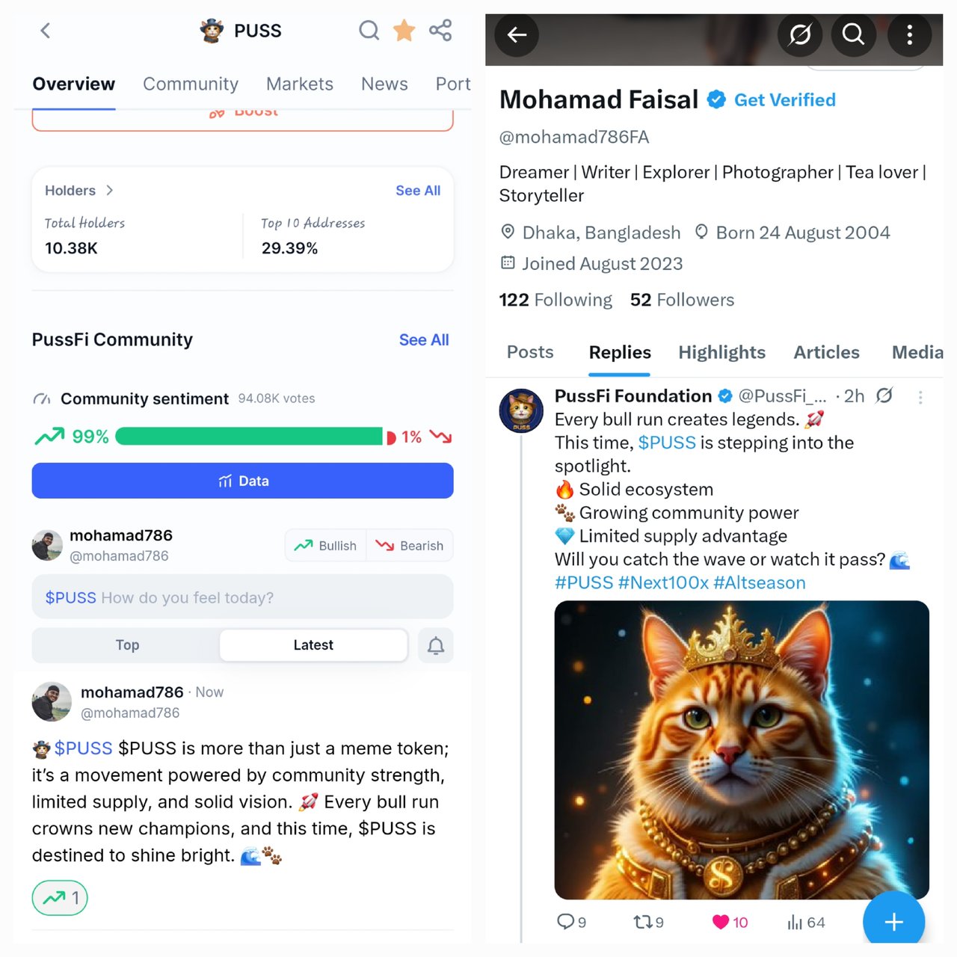Open the Highlights tab on the profile
The height and width of the screenshot is (957, 957).
click(722, 352)
